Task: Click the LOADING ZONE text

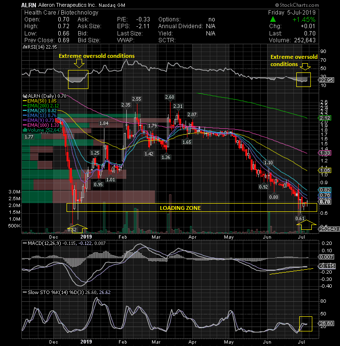Action: pos(180,208)
